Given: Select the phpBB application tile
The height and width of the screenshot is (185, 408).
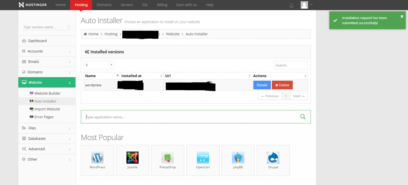Looking at the screenshot, I should click(238, 160).
